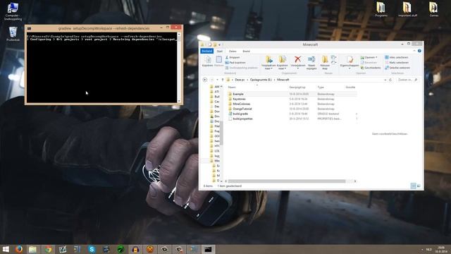451x254 pixels.
Task: Open the Kopiëren naar dropdown
Action: 282,63
